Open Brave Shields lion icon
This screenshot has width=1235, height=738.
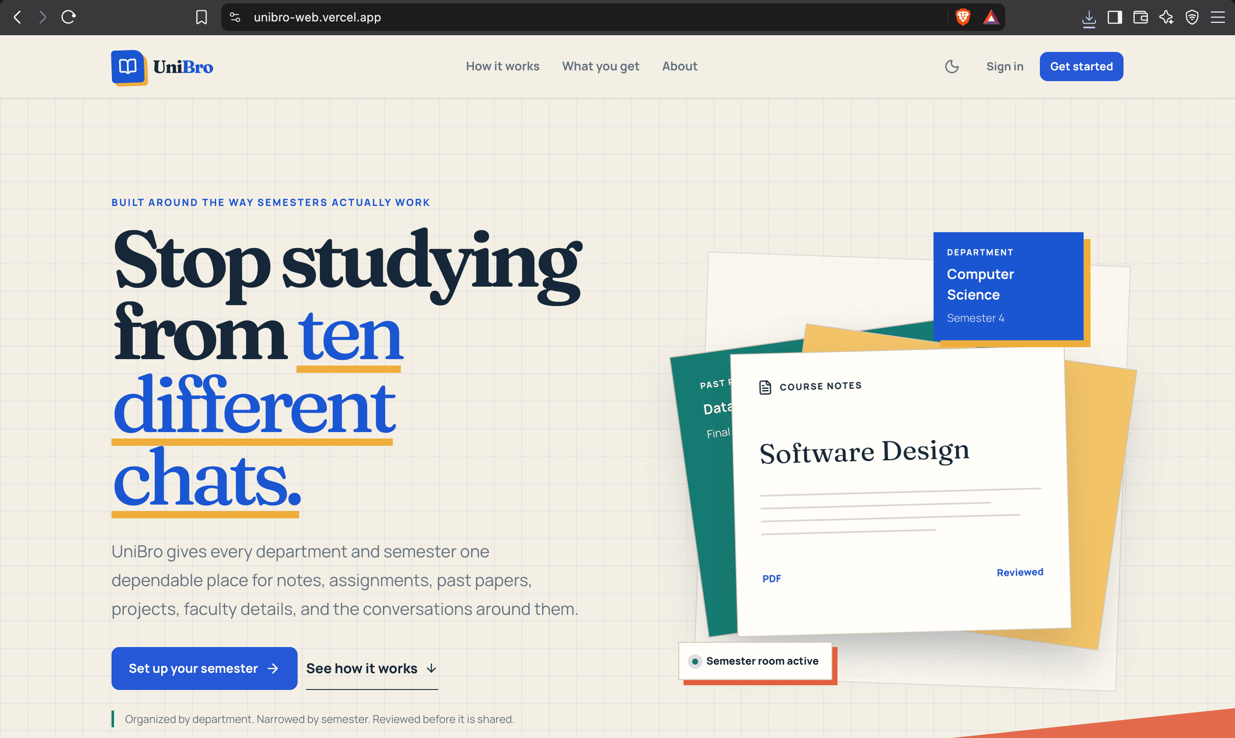(x=963, y=18)
